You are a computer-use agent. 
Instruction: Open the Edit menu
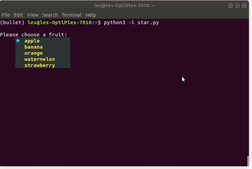[18, 15]
